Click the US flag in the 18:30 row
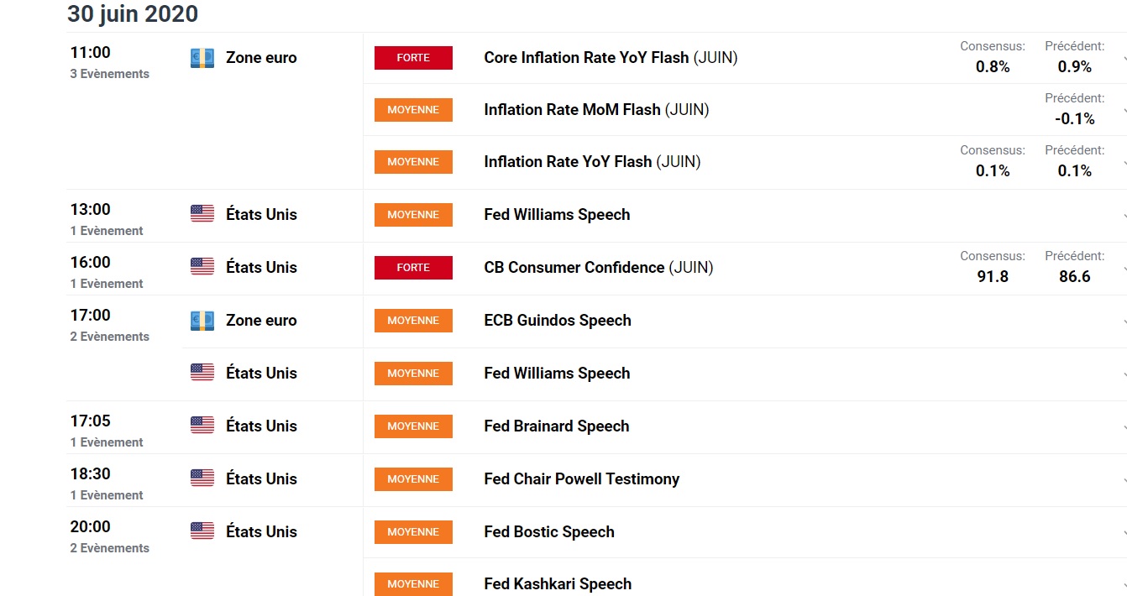Viewport: 1127px width, 596px height. (x=202, y=478)
